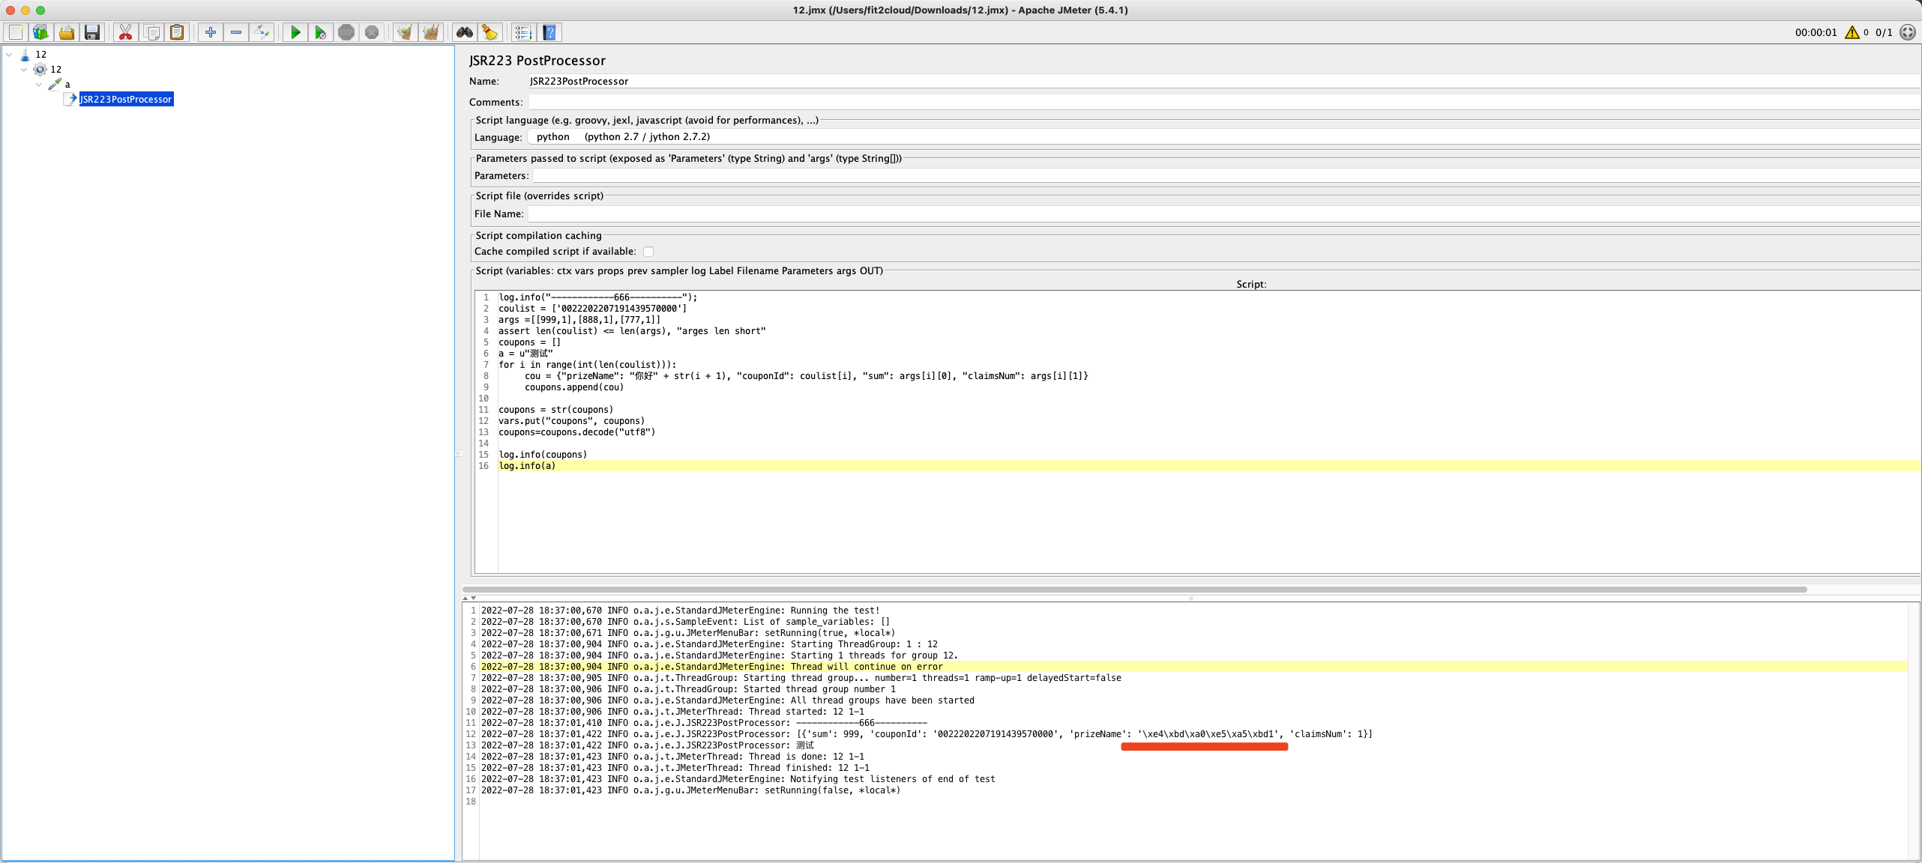Open the Templates dialog from the toolbar
1922x863 pixels.
tap(40, 32)
